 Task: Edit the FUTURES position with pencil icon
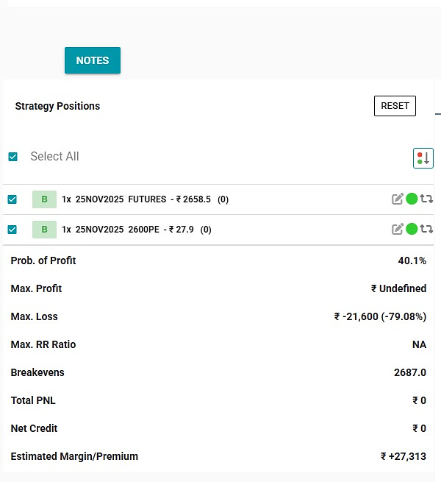click(x=398, y=199)
